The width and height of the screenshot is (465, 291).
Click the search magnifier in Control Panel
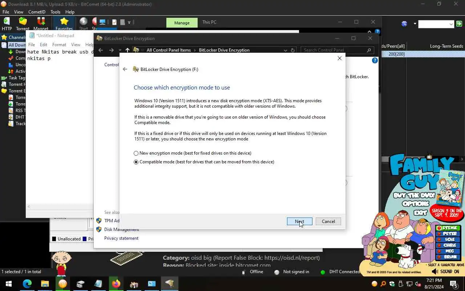click(x=369, y=50)
